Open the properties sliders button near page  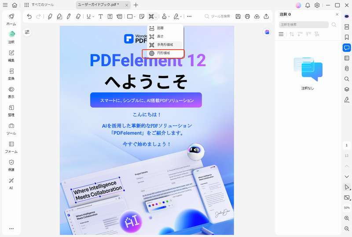(27, 32)
